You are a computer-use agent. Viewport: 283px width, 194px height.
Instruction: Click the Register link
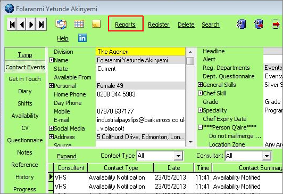[x=159, y=25]
